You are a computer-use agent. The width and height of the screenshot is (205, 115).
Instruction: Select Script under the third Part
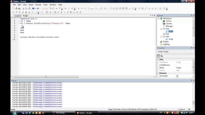coord(171,39)
